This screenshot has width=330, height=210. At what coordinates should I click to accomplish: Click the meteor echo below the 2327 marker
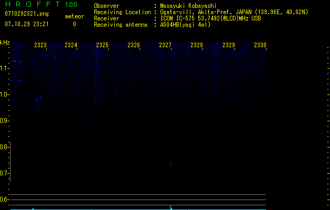(x=171, y=162)
